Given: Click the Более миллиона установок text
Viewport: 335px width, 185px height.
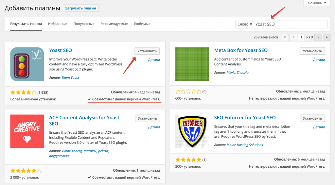Looking at the screenshot, I should tap(33, 99).
